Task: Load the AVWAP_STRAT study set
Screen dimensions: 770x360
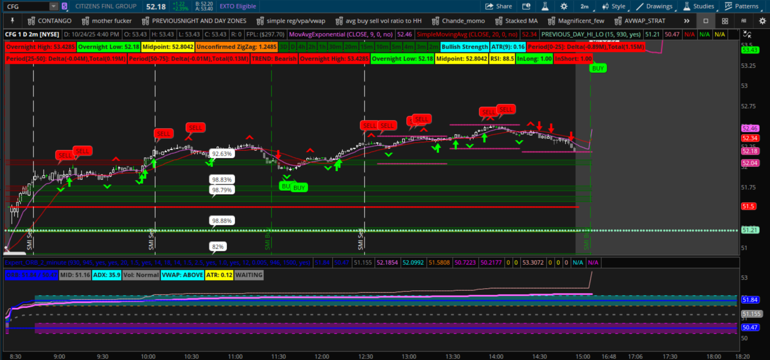Action: click(x=640, y=21)
